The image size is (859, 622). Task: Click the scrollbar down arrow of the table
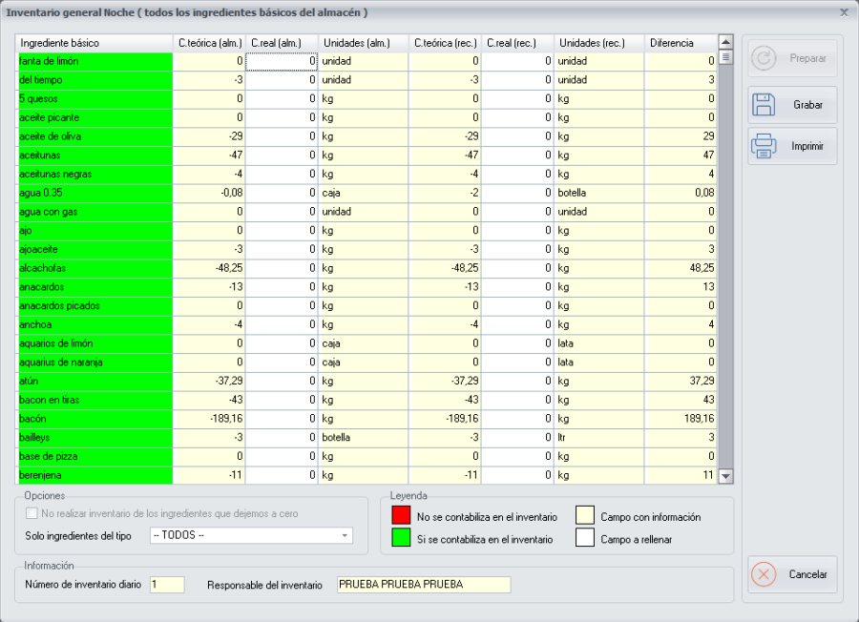pos(723,475)
